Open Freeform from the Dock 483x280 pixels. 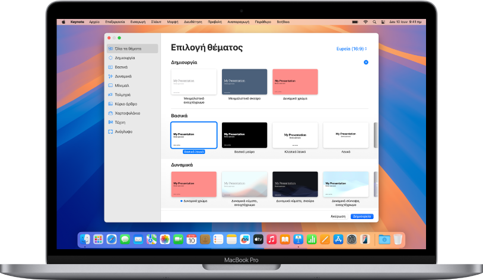click(245, 239)
